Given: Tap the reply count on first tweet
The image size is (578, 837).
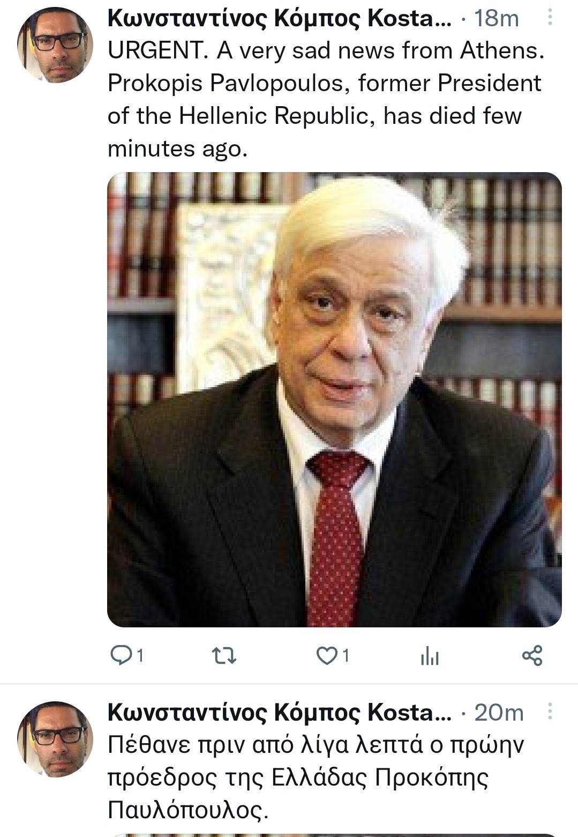Looking at the screenshot, I should click(140, 655).
